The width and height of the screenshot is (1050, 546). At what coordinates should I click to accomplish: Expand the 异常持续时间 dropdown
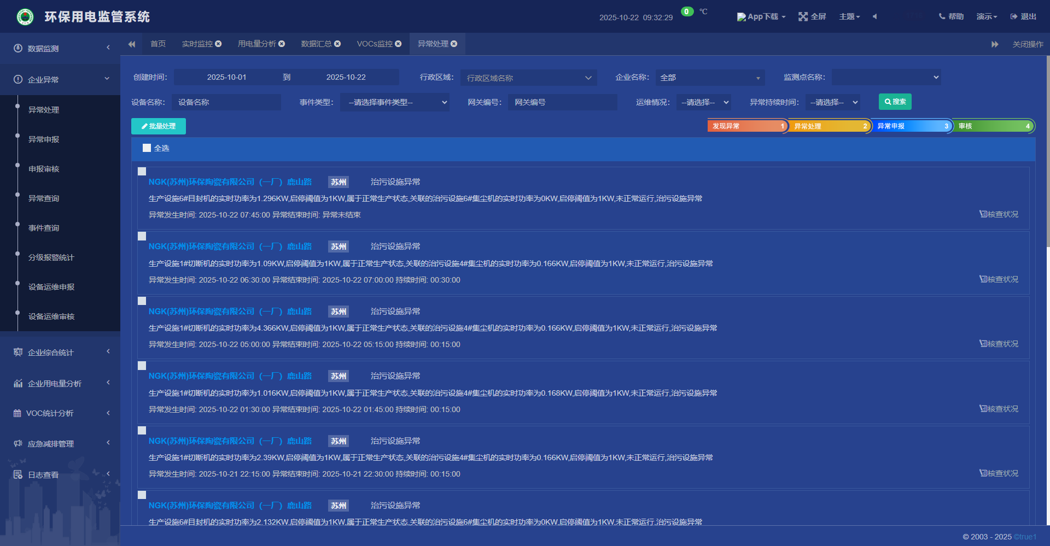[x=832, y=102]
